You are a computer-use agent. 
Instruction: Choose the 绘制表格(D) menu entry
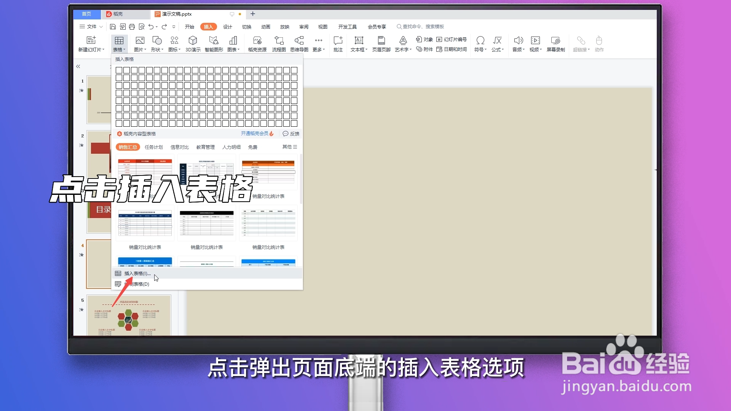click(x=207, y=284)
